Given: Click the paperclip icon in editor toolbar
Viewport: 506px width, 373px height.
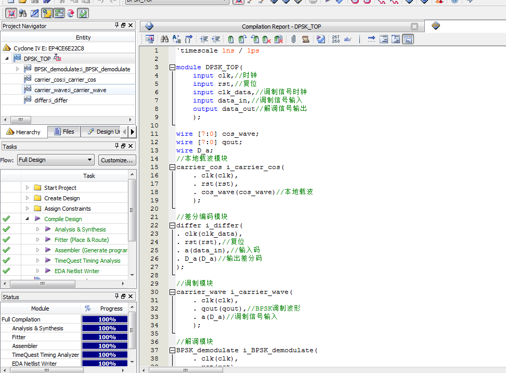Looking at the screenshot, I should 293,39.
